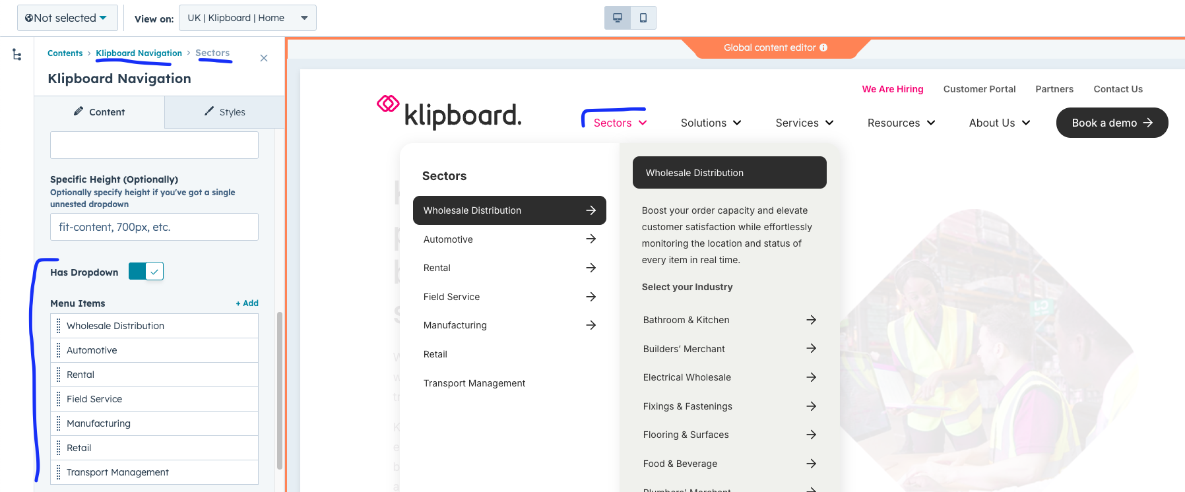Grab drag handle of Rental menu item
The image size is (1185, 492).
59,375
